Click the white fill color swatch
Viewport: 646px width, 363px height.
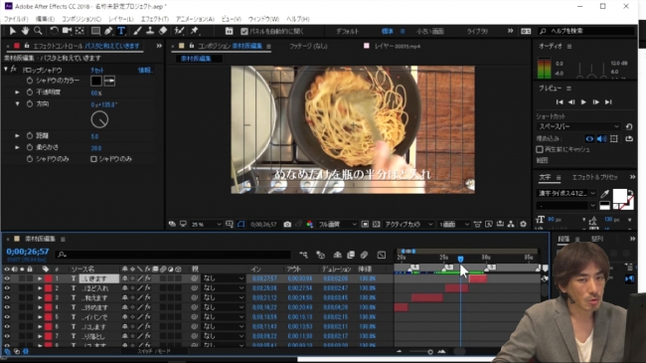pos(619,196)
